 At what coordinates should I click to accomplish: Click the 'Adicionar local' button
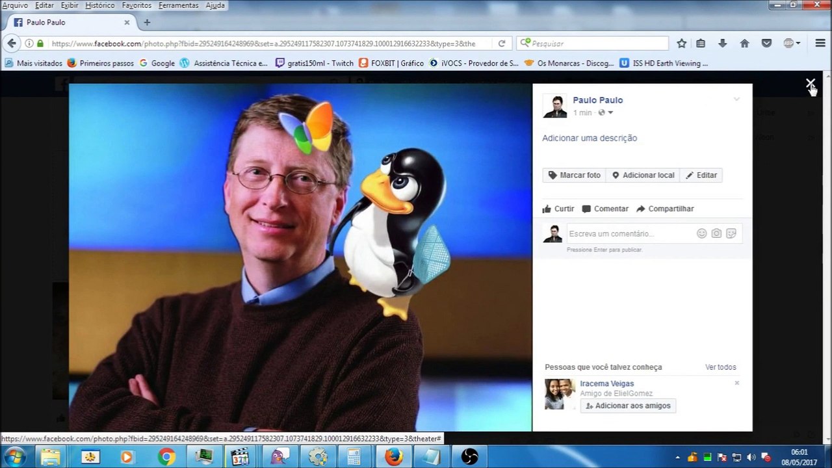click(x=643, y=175)
